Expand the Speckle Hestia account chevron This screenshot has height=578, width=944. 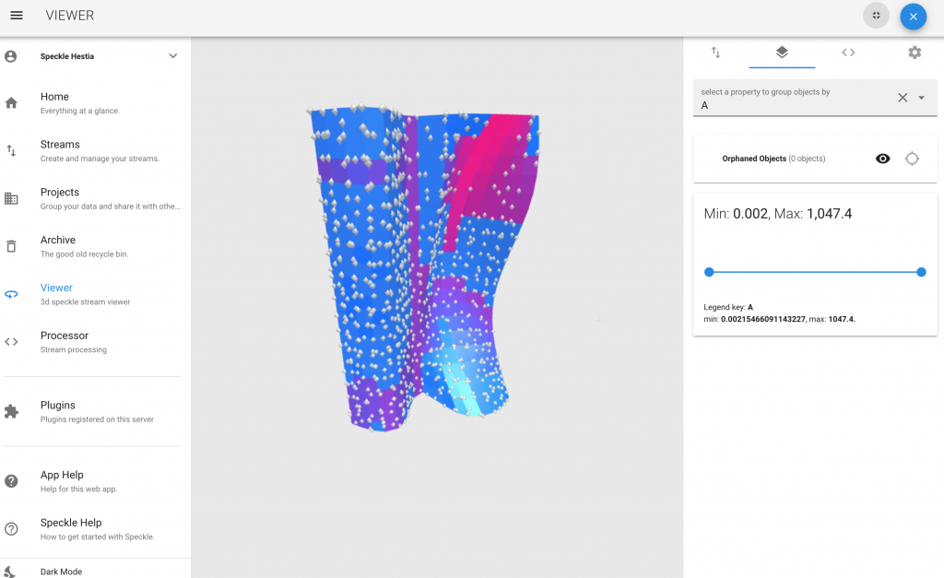pyautogui.click(x=172, y=56)
